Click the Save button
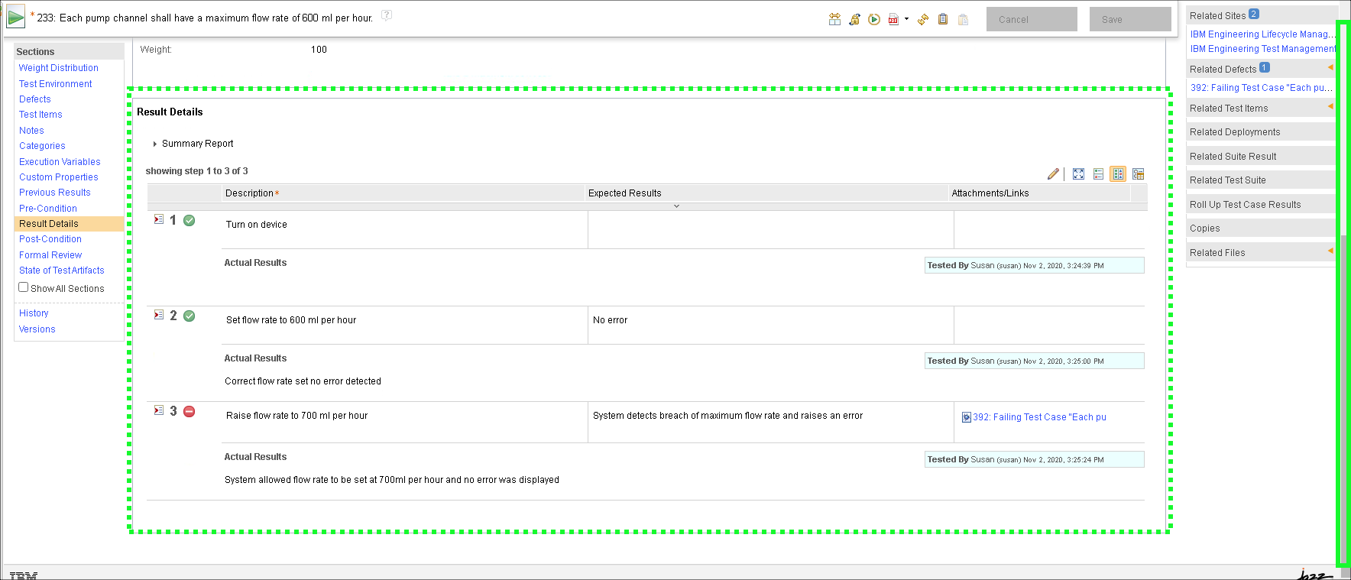Image resolution: width=1351 pixels, height=580 pixels. tap(1129, 20)
